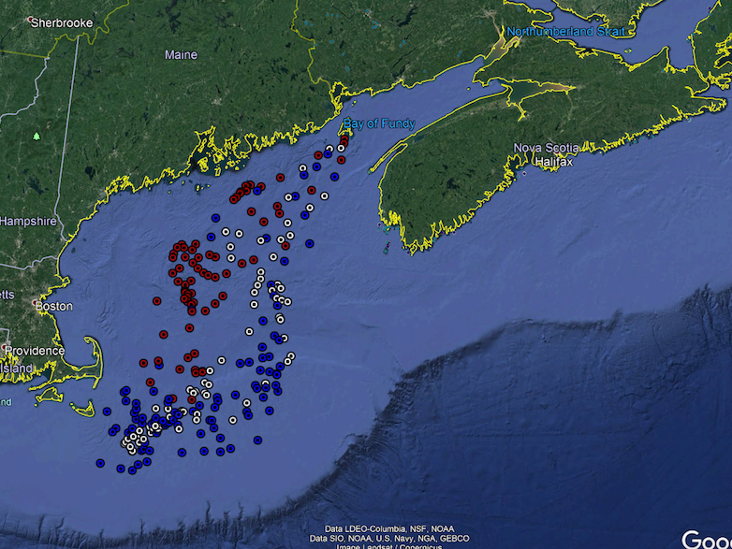Select the blue marker just southeast of Nantucket
Image resolution: width=732 pixels, height=549 pixels.
click(107, 412)
